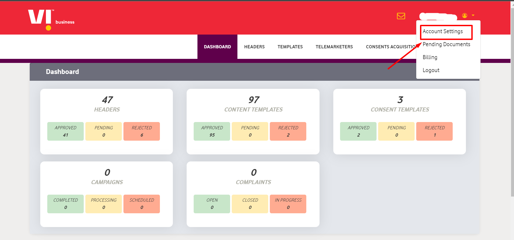514x240 pixels.
Task: Select Pending Documents menu entry
Action: [x=446, y=44]
